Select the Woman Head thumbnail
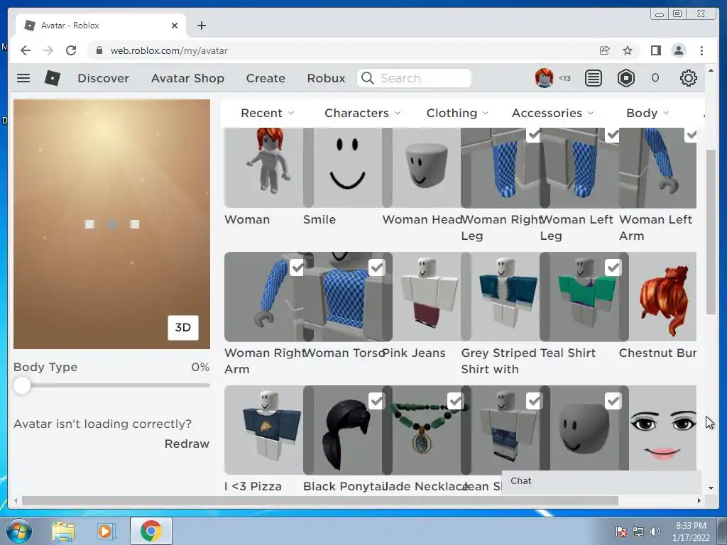 (426, 167)
